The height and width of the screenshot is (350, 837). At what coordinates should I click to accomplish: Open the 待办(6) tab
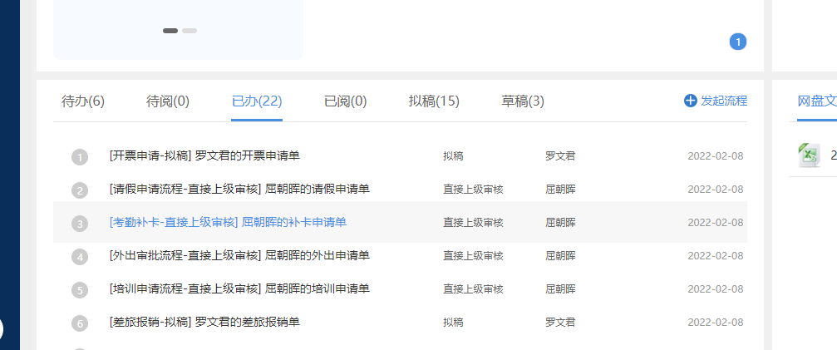click(83, 101)
